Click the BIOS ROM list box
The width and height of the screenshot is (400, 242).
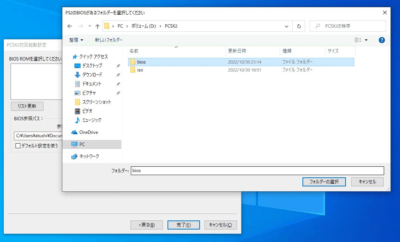[36, 82]
